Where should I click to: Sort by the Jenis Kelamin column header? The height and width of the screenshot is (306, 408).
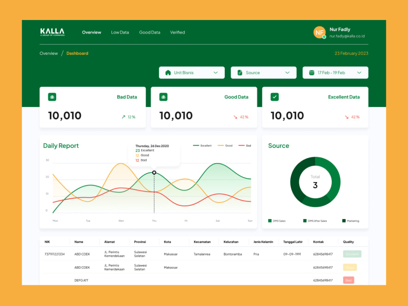point(263,242)
